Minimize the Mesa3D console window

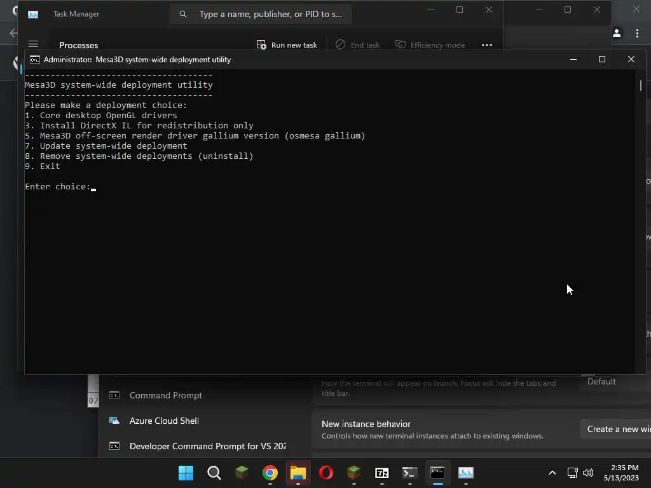(573, 59)
